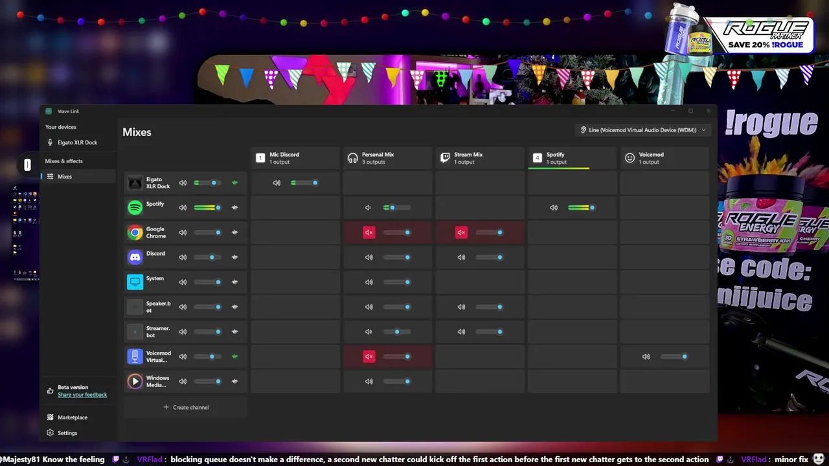
Task: Mute Spotify in Personal Mix
Action: click(368, 208)
